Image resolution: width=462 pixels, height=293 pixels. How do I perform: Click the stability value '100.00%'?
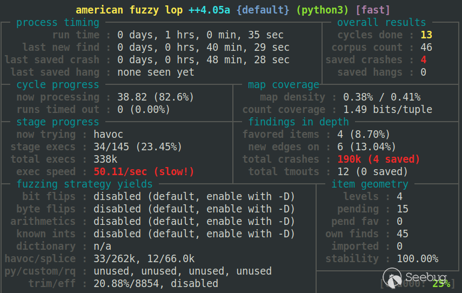point(418,258)
